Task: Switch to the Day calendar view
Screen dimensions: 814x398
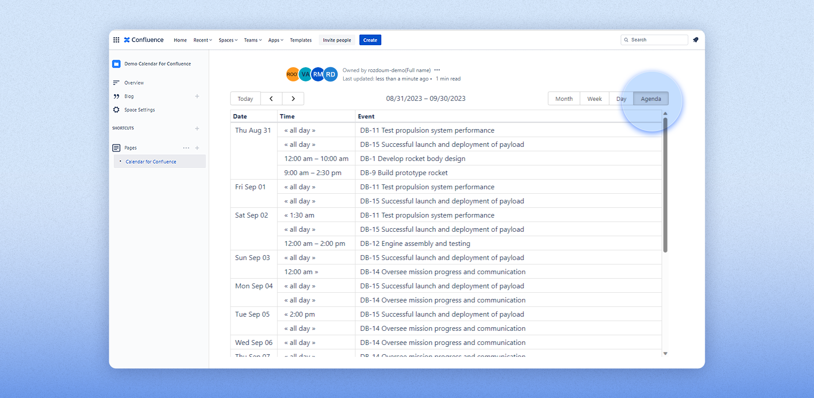Action: pyautogui.click(x=621, y=98)
